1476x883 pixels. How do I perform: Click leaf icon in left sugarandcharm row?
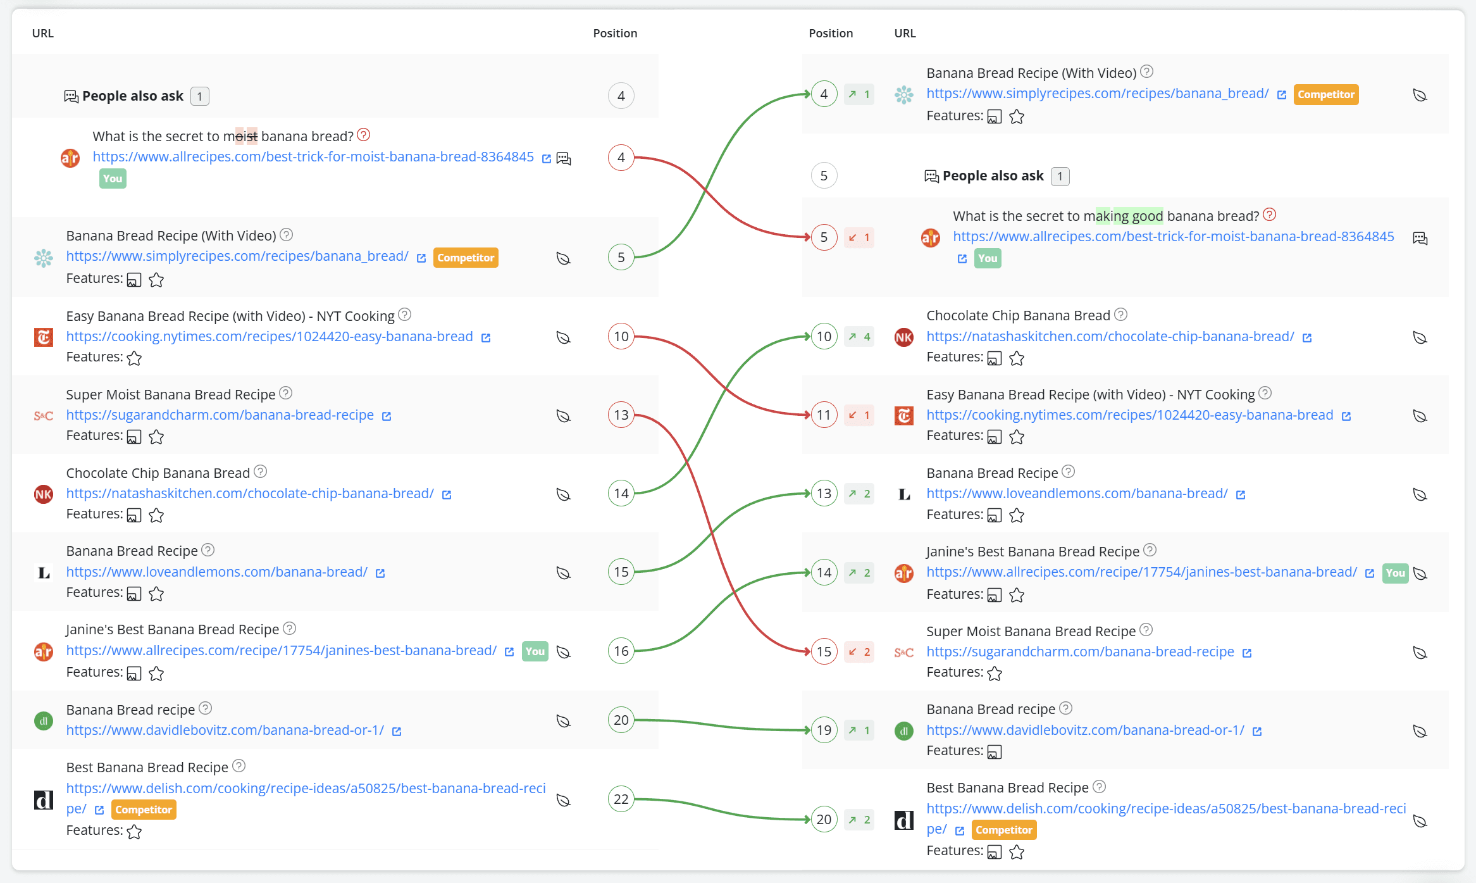[x=563, y=416]
